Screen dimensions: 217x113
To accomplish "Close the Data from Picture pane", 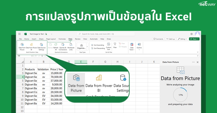I will coord(198,62).
